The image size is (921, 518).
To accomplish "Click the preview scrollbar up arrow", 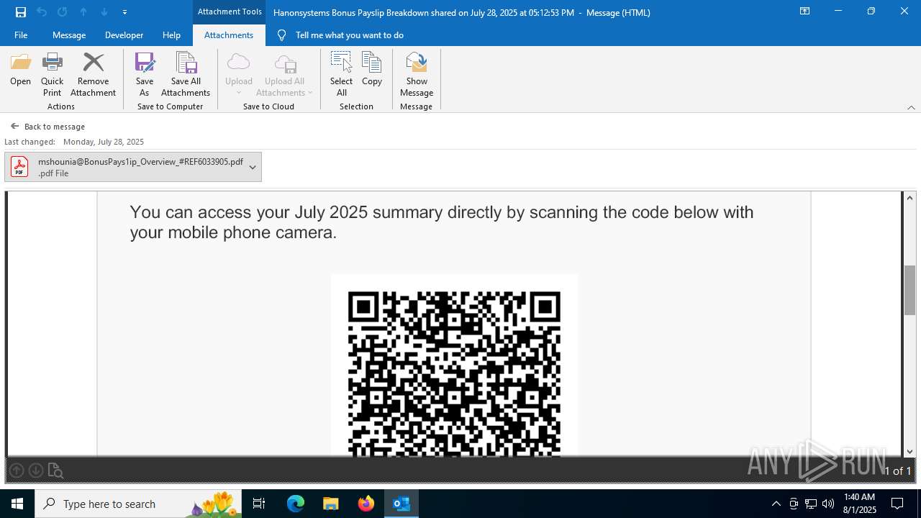I will click(909, 198).
